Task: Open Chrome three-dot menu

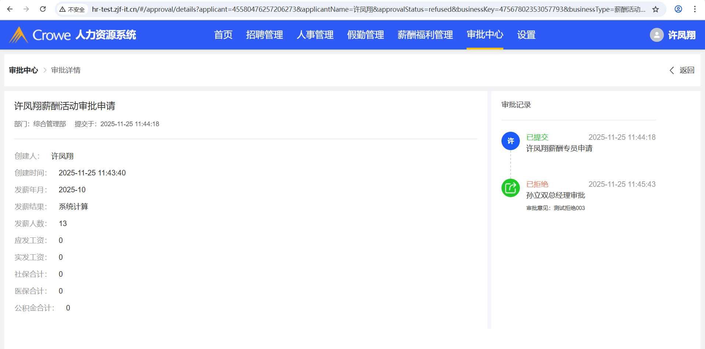Action: [x=695, y=9]
